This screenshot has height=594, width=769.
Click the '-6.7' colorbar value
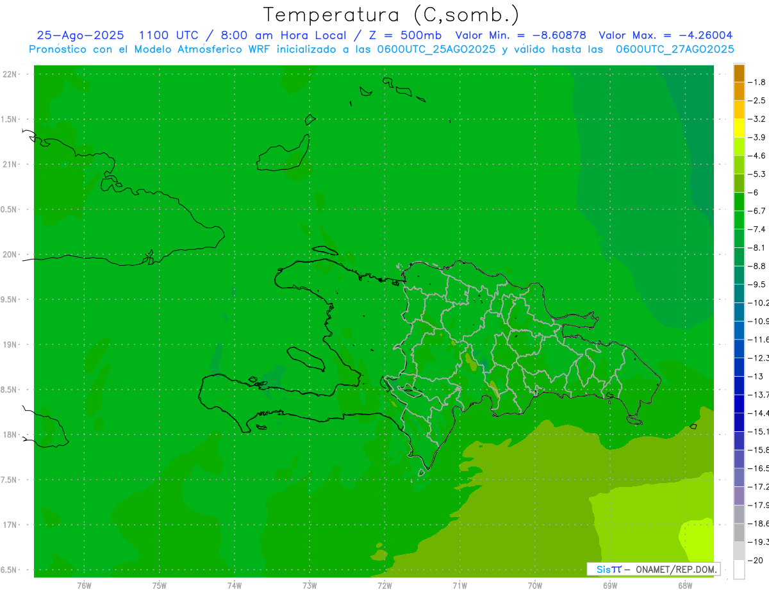757,211
